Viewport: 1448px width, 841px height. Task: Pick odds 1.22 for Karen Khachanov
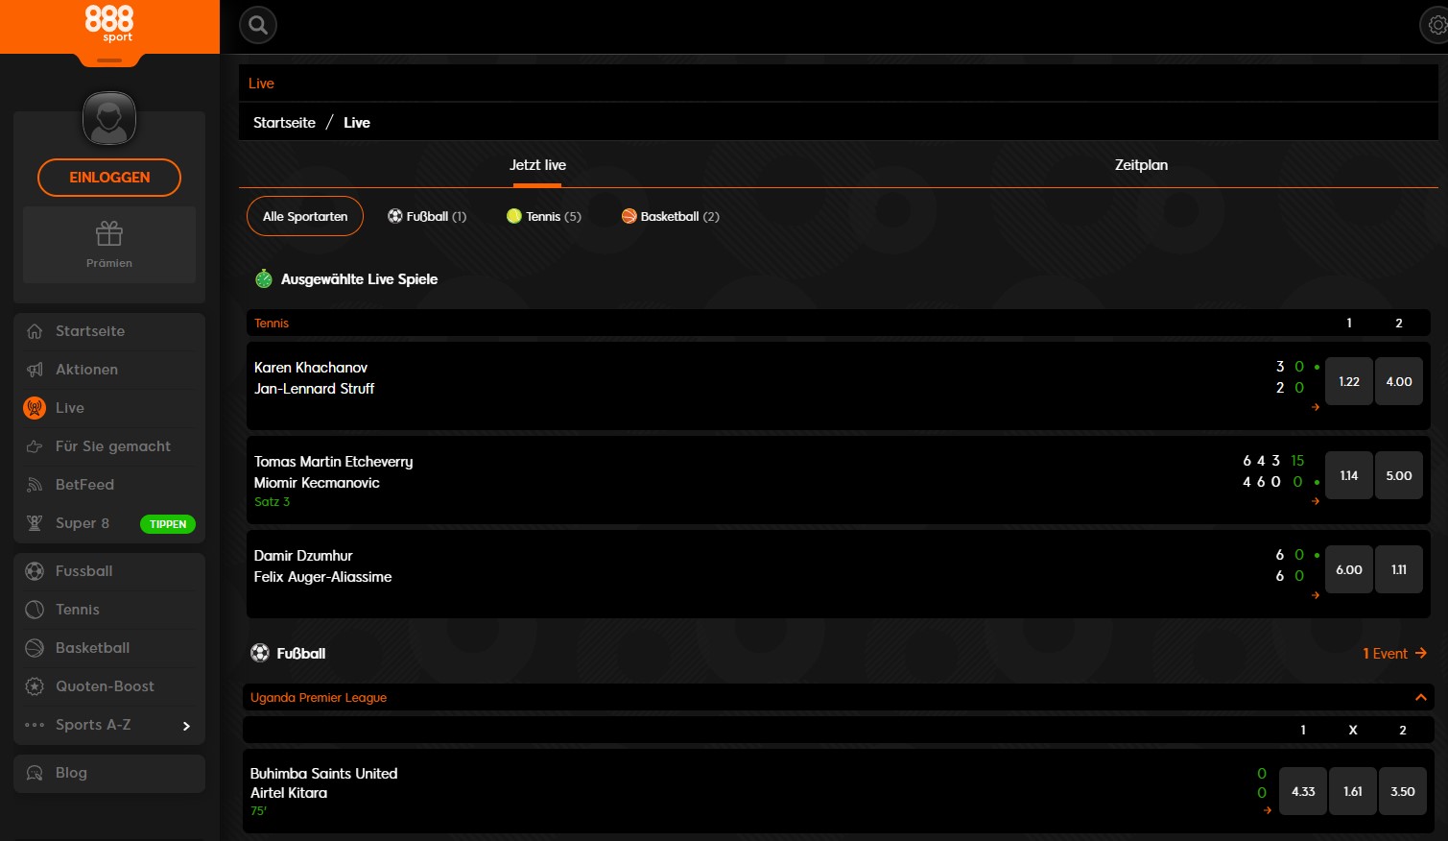click(x=1348, y=381)
